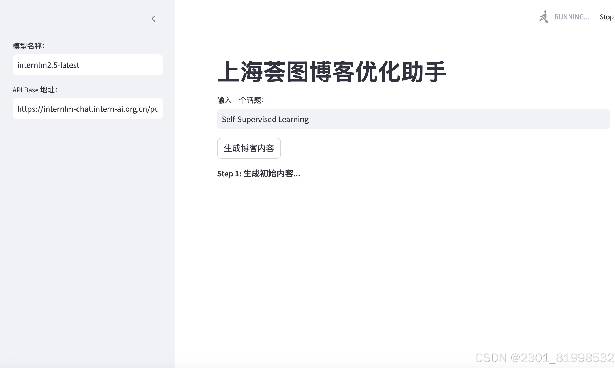Click the 输入一个话题 label
Screen dimensions: 615x368
pyautogui.click(x=240, y=100)
